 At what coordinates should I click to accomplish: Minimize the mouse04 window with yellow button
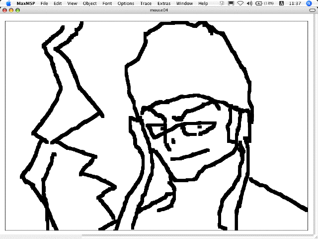[x=11, y=10]
